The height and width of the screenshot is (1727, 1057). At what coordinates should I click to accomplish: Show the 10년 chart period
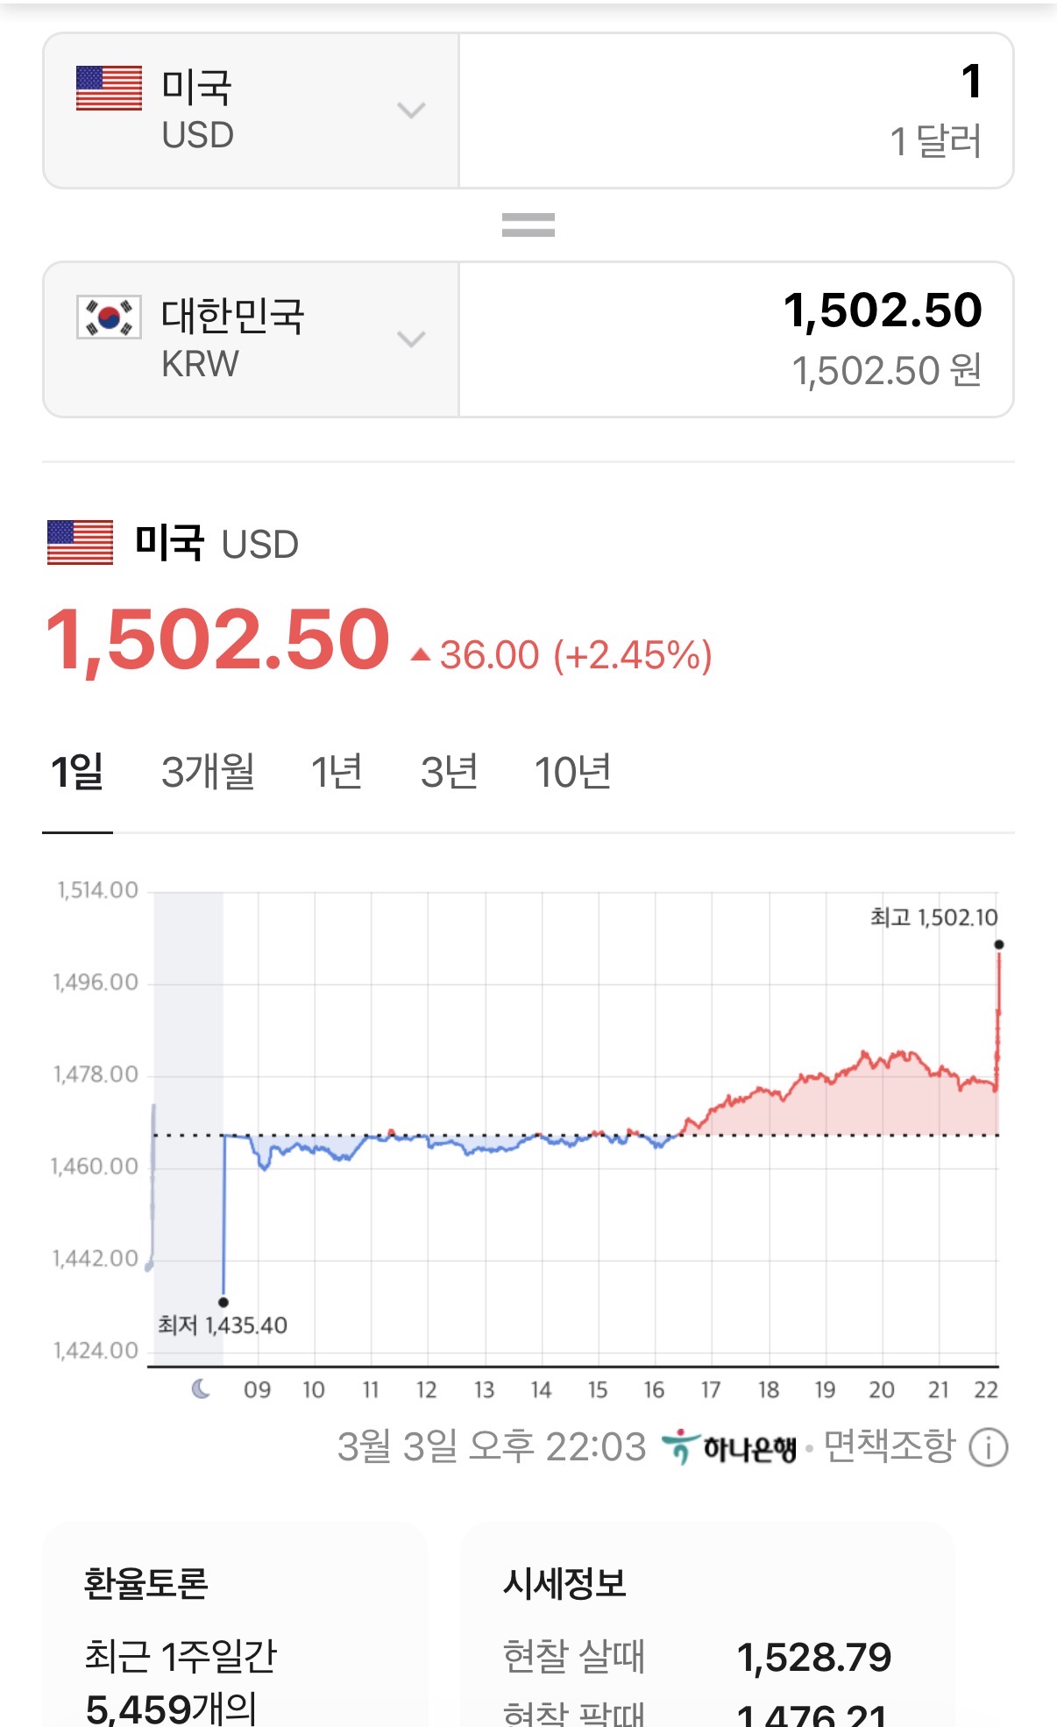click(x=572, y=773)
